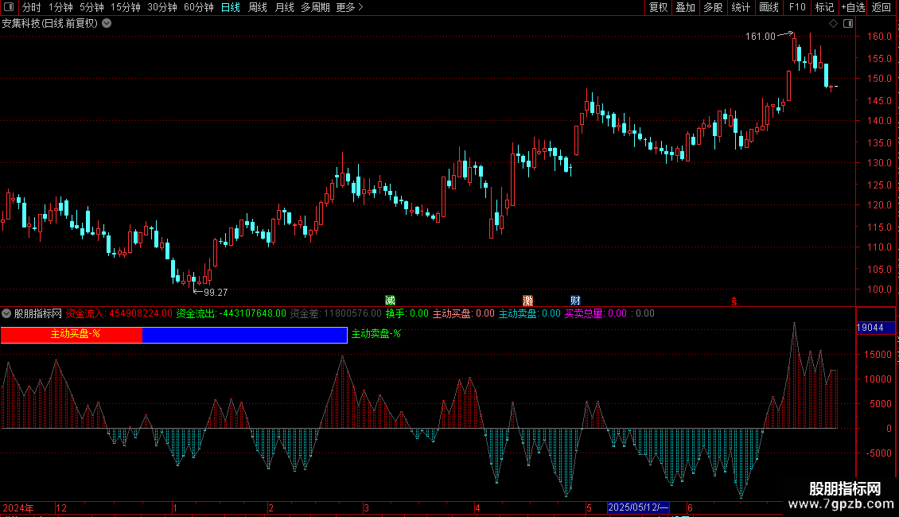Open the dropdown beside 安集科技 title
Image resolution: width=899 pixels, height=517 pixels.
point(107,24)
